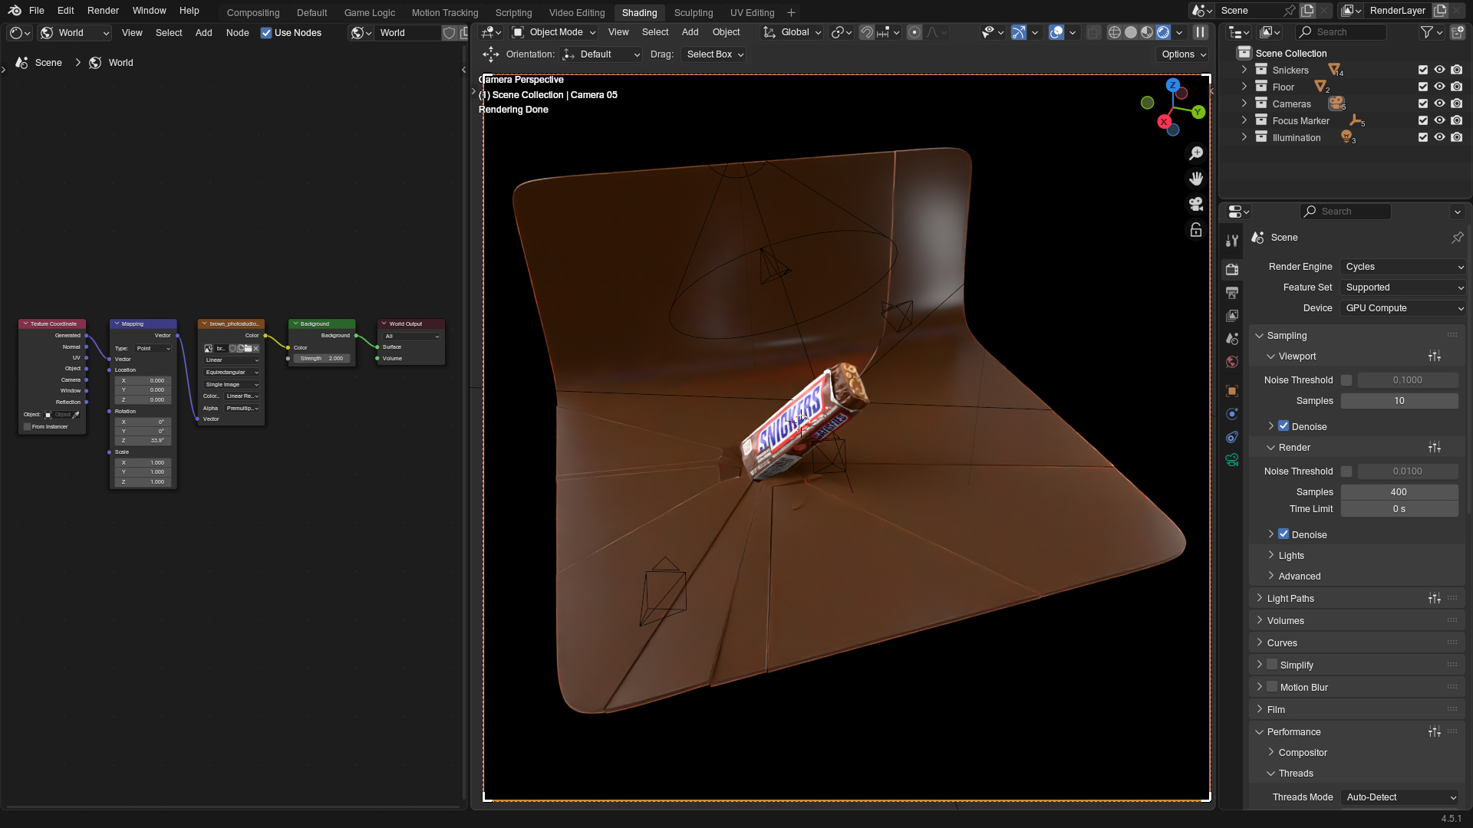Switch to material preview shading
The height and width of the screenshot is (828, 1473).
[x=1147, y=32]
